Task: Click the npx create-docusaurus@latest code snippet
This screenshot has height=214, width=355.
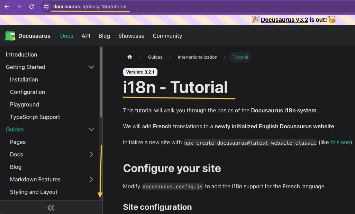Action: [x=250, y=143]
